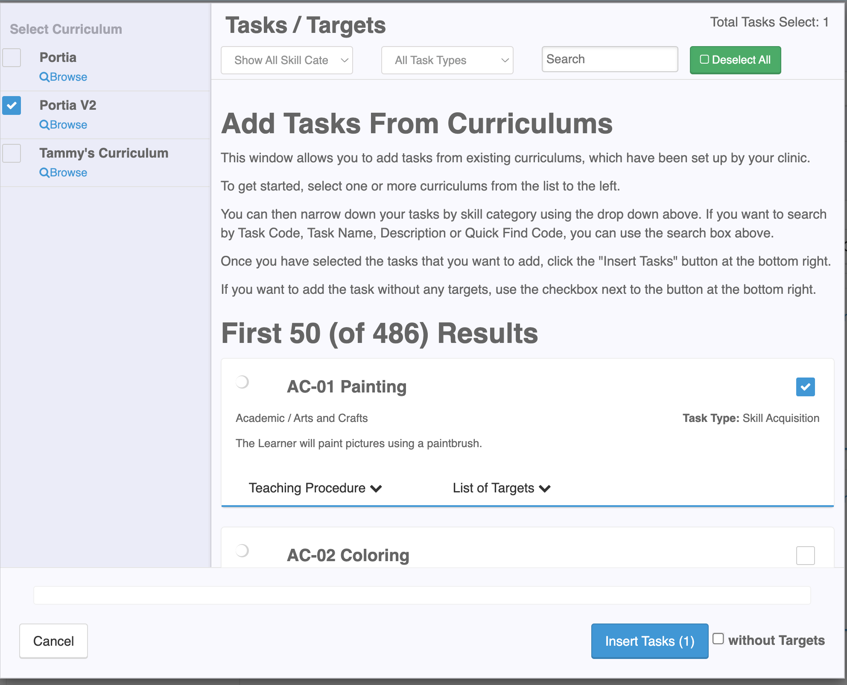Check the Portia curriculum checkbox
This screenshot has width=847, height=685.
pos(12,58)
